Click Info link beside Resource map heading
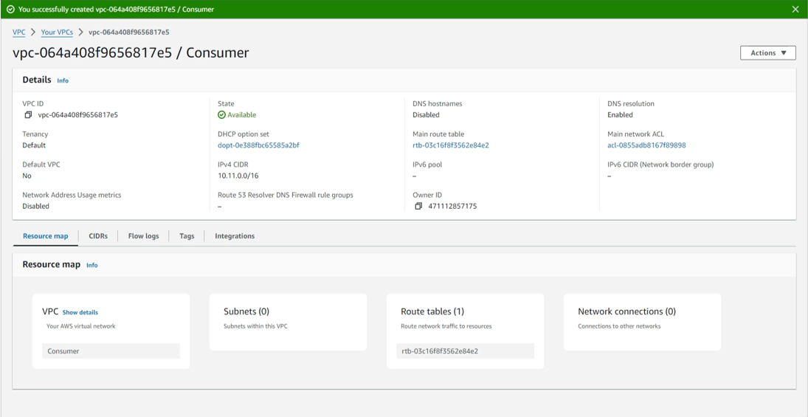Viewport: 808px width, 417px height. [x=91, y=265]
